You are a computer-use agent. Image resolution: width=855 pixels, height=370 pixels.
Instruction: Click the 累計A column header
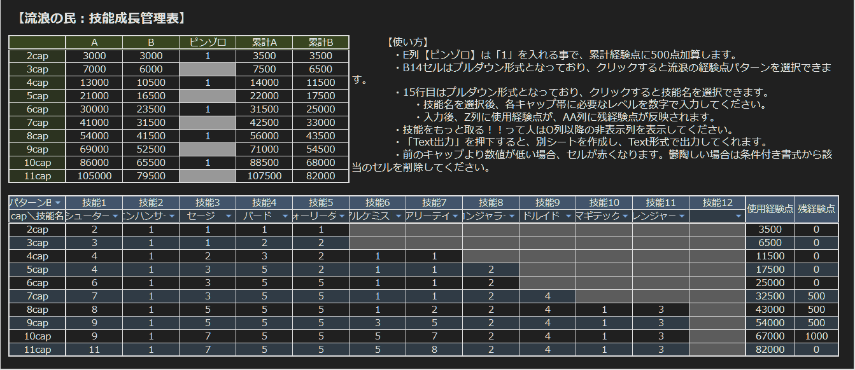point(264,43)
